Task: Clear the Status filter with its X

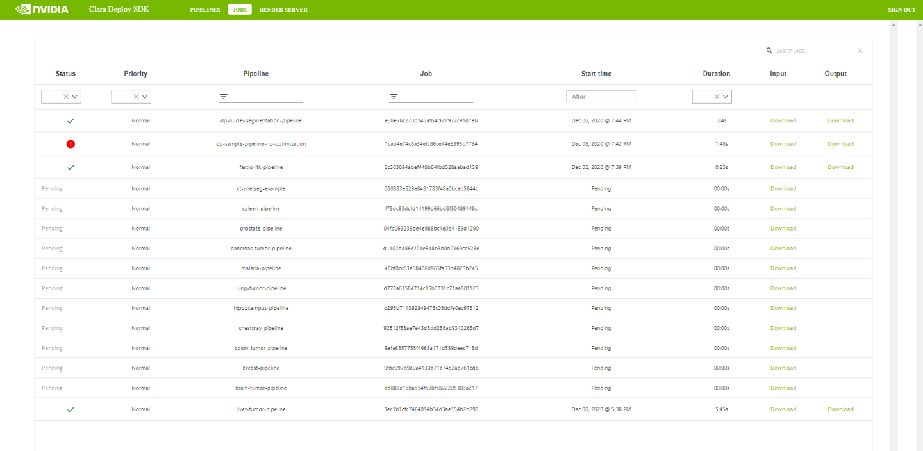Action: [x=65, y=97]
